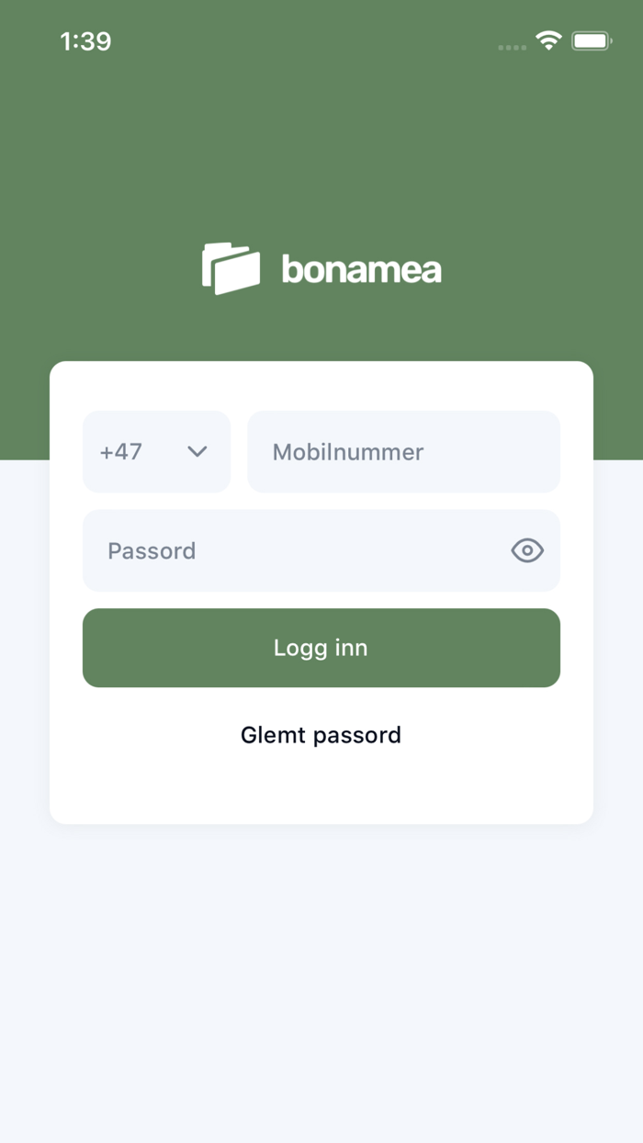Viewport: 643px width, 1143px height.
Task: Click the white folder symbol above login card
Action: coord(231,266)
